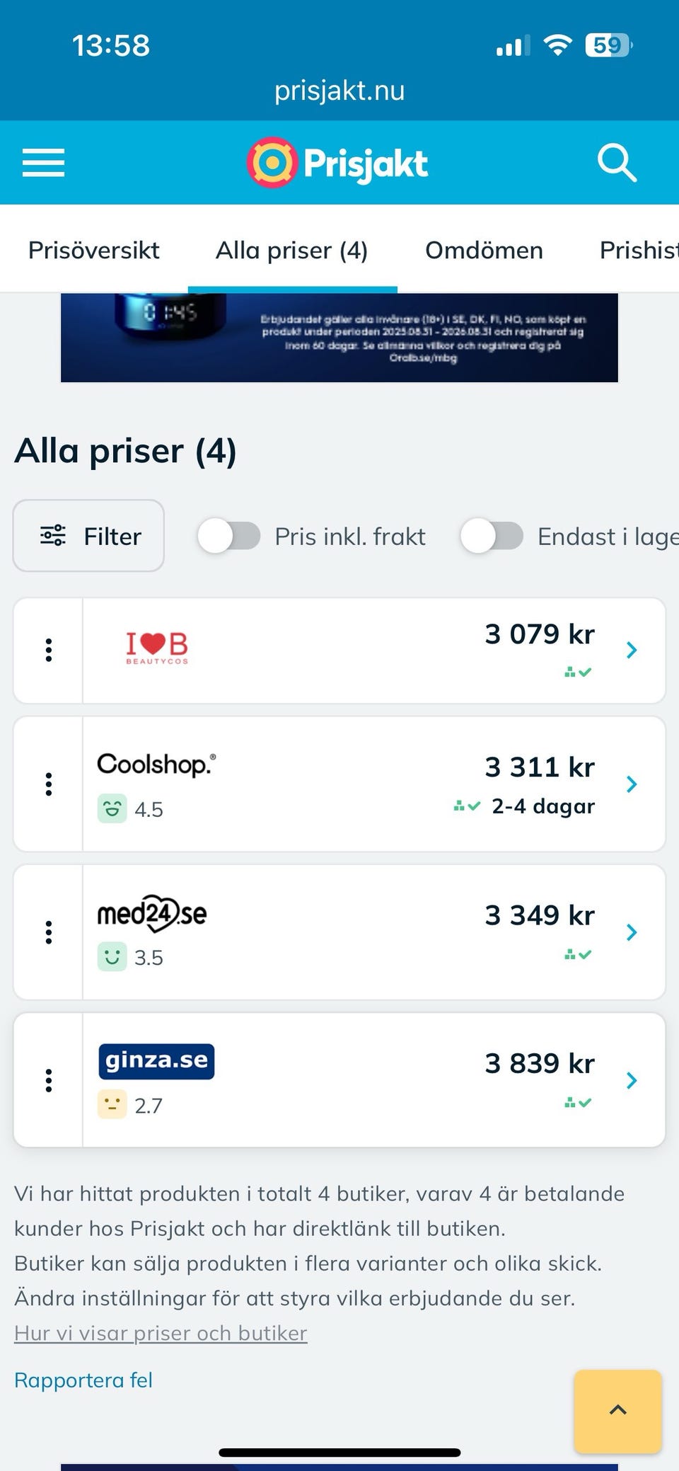
Task: Switch to the Omdömen tab
Action: click(484, 250)
